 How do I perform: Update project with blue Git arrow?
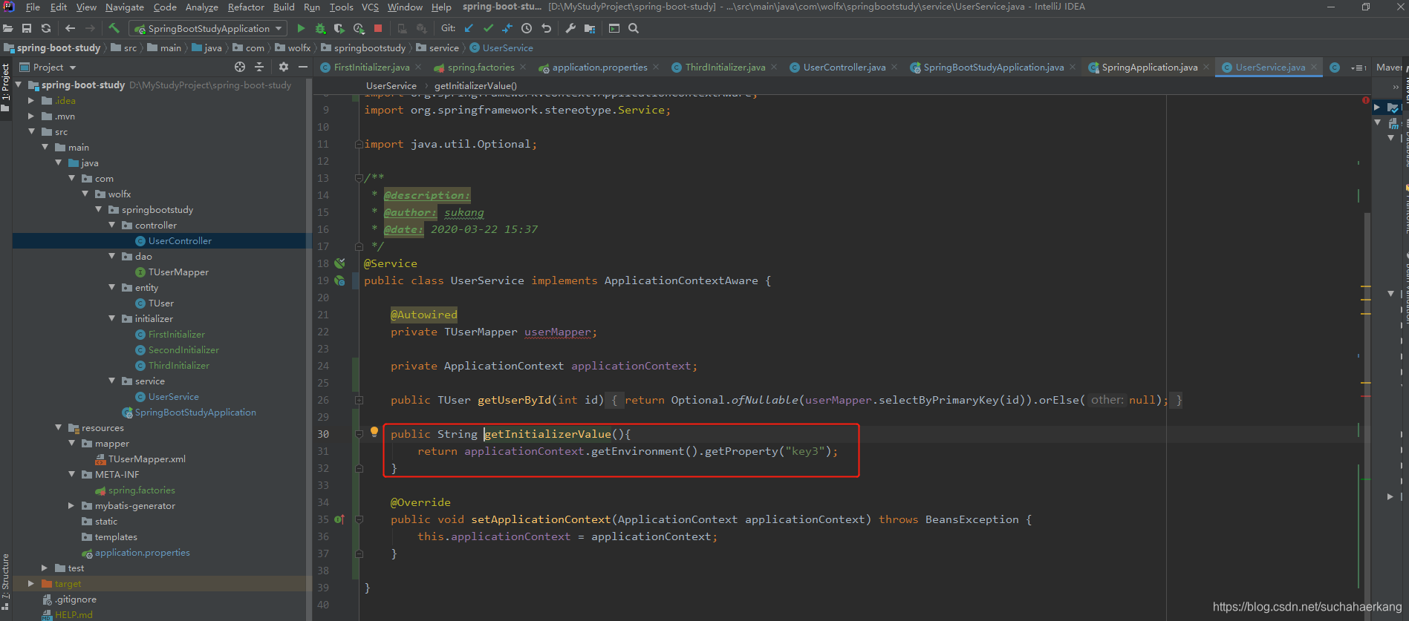click(x=469, y=28)
